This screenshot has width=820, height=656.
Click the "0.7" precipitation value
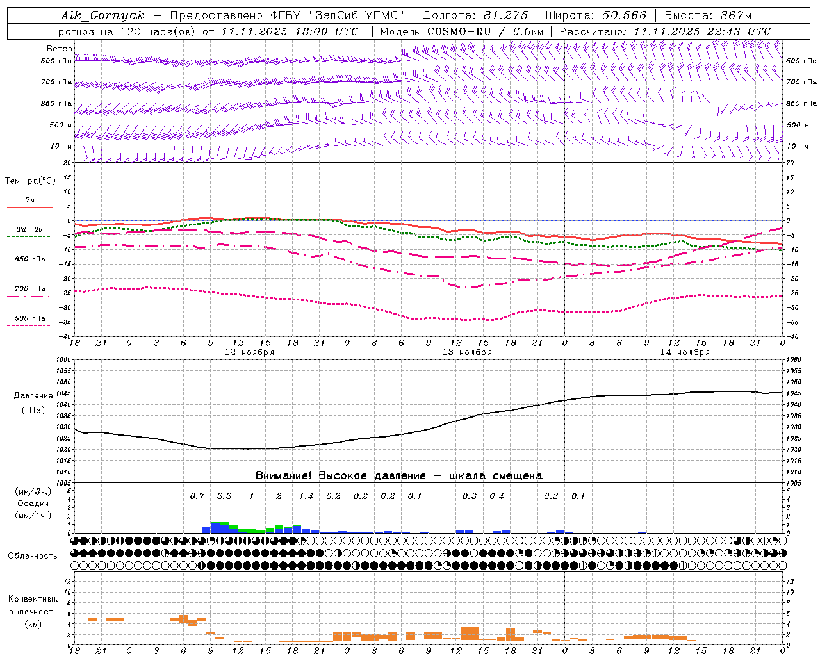pyautogui.click(x=197, y=496)
